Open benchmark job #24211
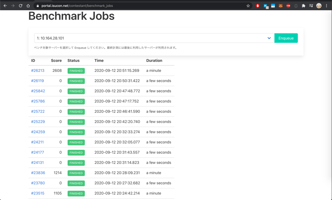This screenshot has width=332, height=200. click(37, 142)
